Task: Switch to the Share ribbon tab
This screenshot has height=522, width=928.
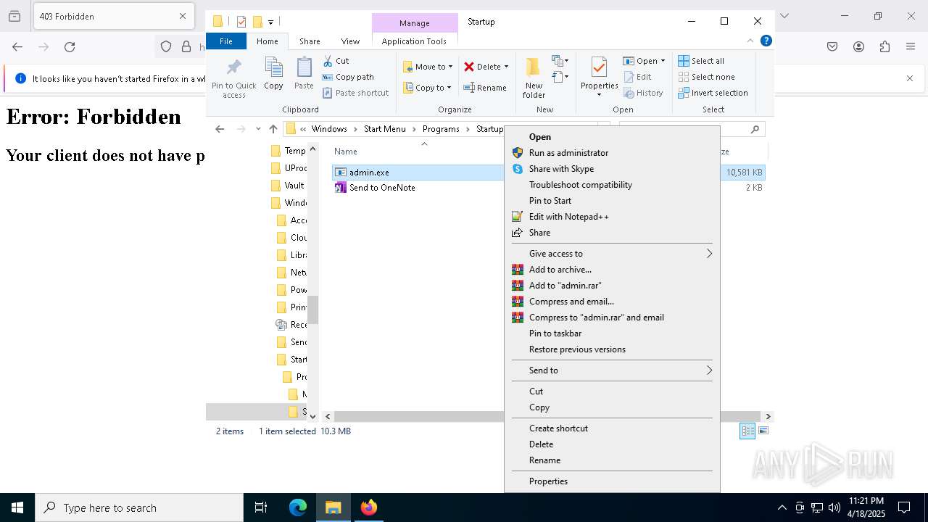Action: point(310,41)
